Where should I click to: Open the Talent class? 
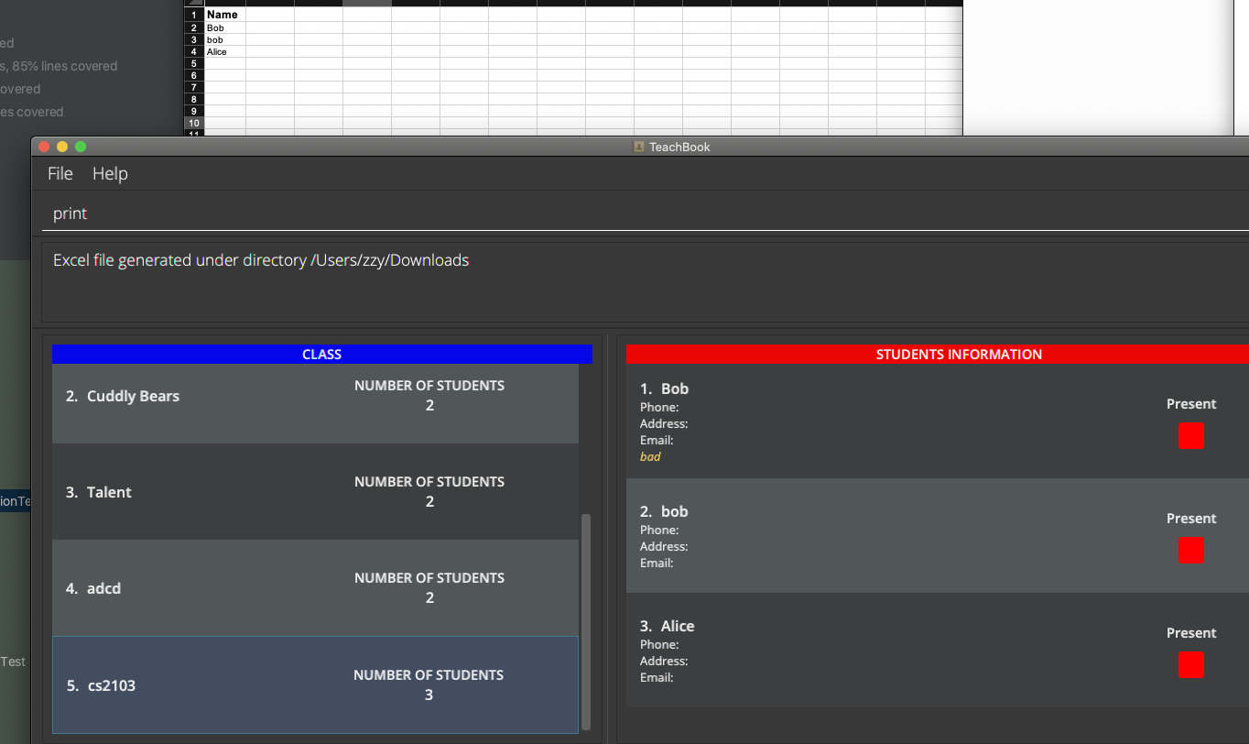point(315,492)
